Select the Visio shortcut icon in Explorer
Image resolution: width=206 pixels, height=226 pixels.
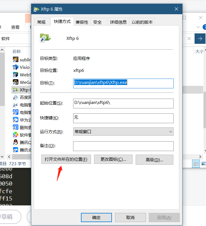[x=15, y=67]
